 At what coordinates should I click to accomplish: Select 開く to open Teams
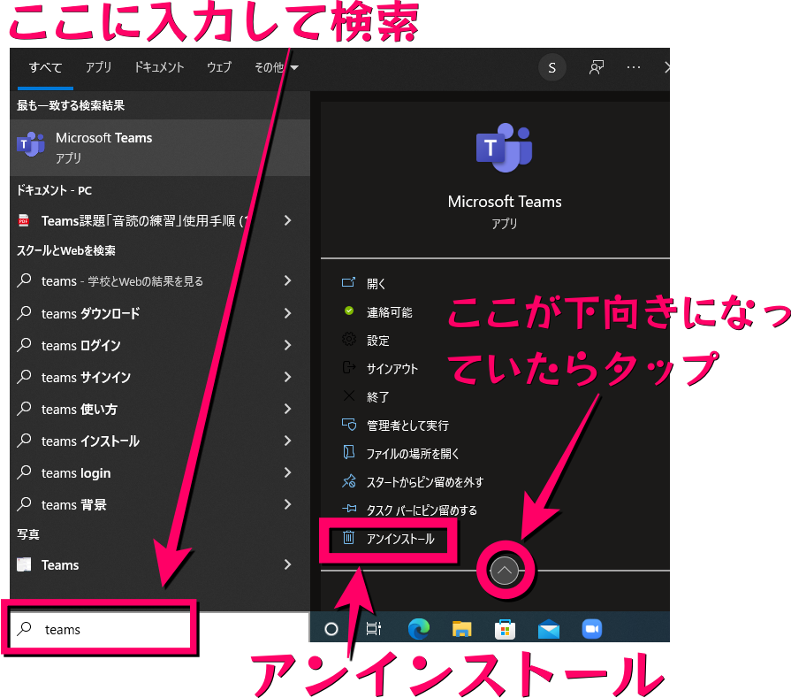pos(376,283)
